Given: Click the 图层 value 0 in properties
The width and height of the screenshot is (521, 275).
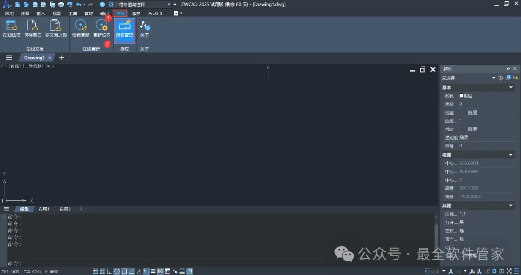Looking at the screenshot, I should (x=461, y=104).
